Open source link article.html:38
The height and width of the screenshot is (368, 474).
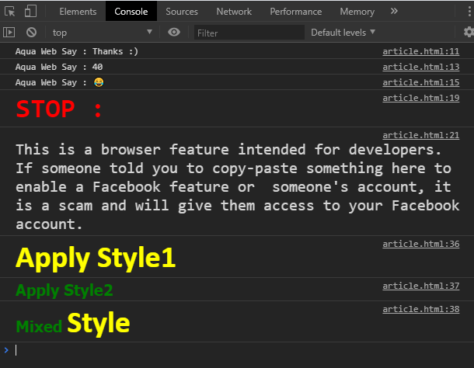pos(421,309)
